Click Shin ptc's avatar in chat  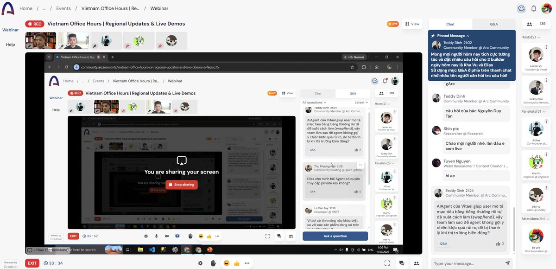[x=436, y=130]
